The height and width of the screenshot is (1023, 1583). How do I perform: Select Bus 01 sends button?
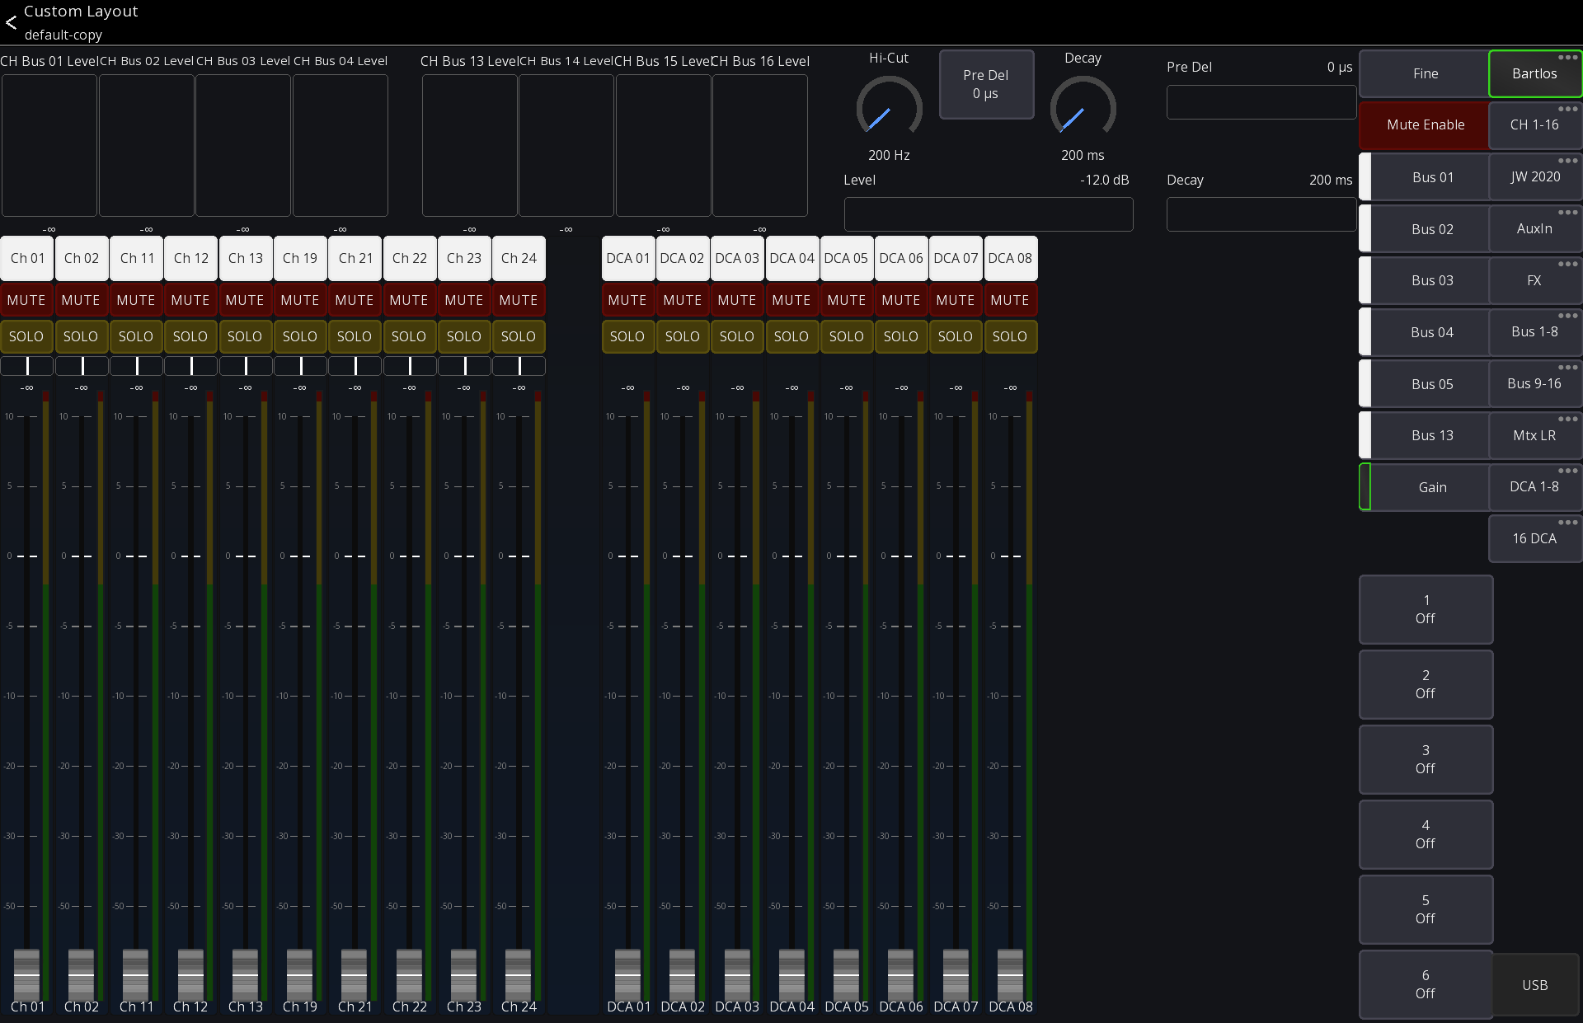click(1425, 177)
